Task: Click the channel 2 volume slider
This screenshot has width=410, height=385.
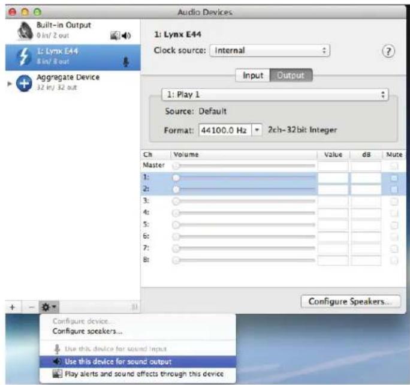Action: coord(243,190)
